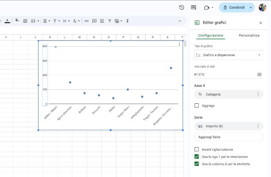Click the Aggiungi Serie button

[x=229, y=137]
